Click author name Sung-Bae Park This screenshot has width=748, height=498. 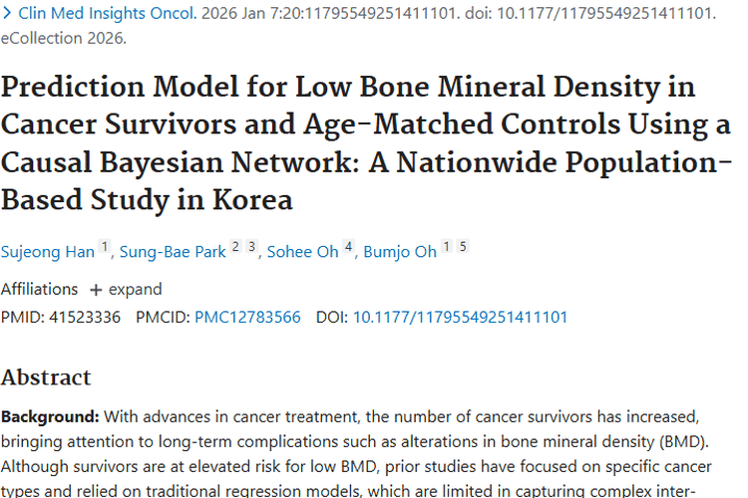tap(173, 252)
